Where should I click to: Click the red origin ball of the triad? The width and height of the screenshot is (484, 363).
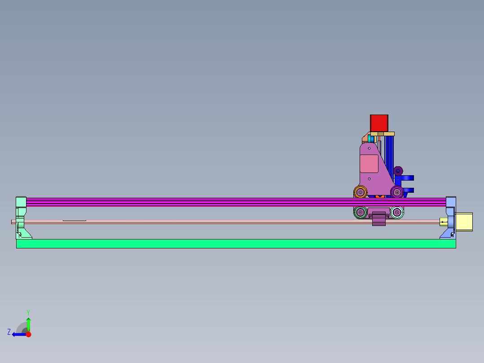point(28,334)
